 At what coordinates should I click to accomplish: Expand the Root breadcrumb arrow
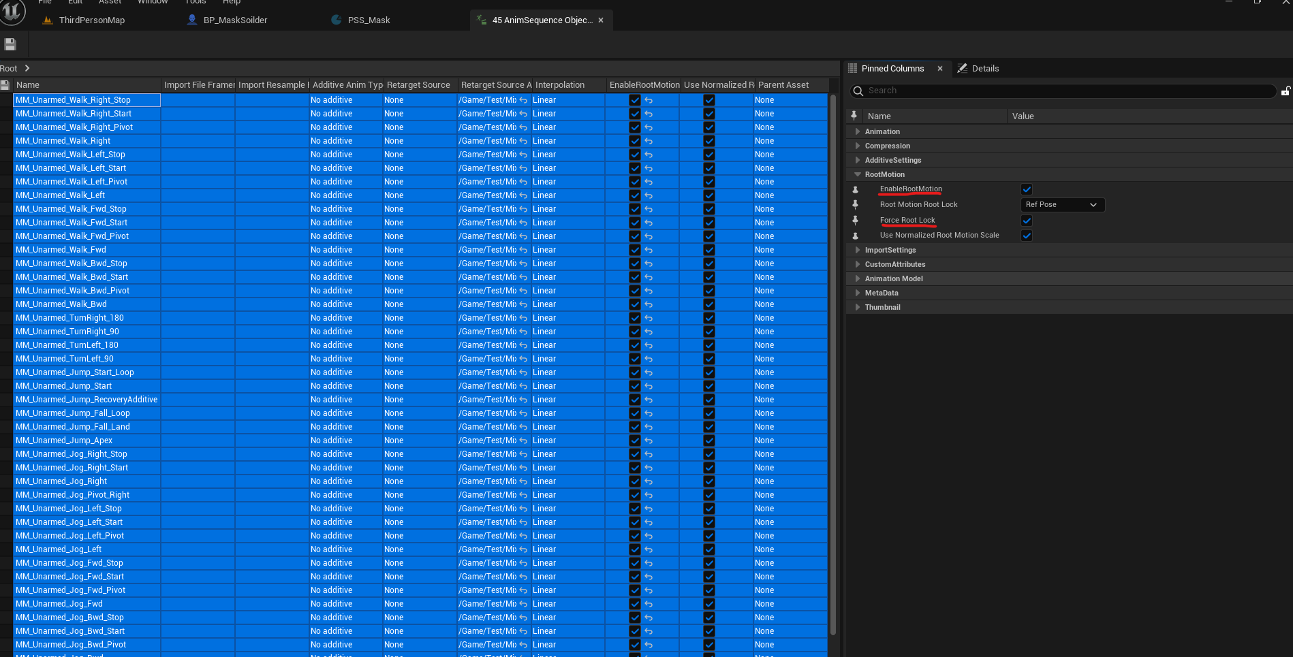pyautogui.click(x=27, y=68)
